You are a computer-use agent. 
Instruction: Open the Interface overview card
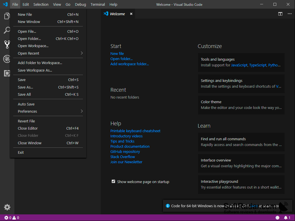pos(241,163)
